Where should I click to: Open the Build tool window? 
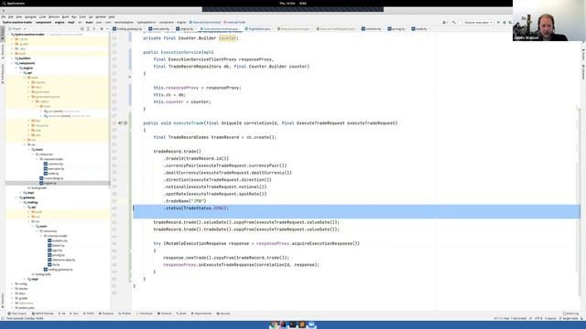(181, 313)
